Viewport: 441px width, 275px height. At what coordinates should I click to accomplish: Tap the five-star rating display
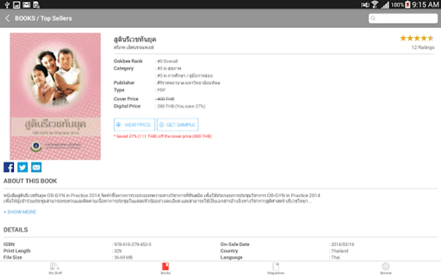click(x=417, y=38)
